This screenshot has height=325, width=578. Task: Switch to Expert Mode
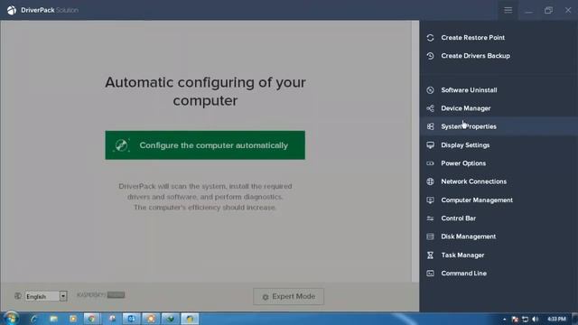(x=289, y=297)
